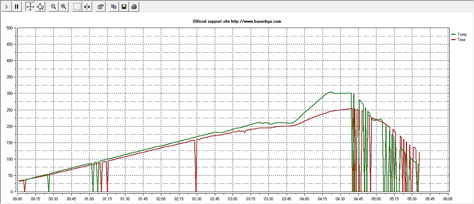The height and width of the screenshot is (204, 474).
Task: Open the chart properties editor
Action: click(100, 7)
